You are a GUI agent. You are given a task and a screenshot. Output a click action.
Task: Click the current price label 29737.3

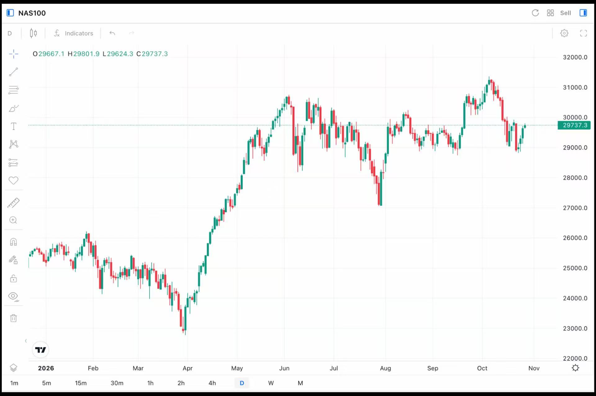[x=574, y=125]
